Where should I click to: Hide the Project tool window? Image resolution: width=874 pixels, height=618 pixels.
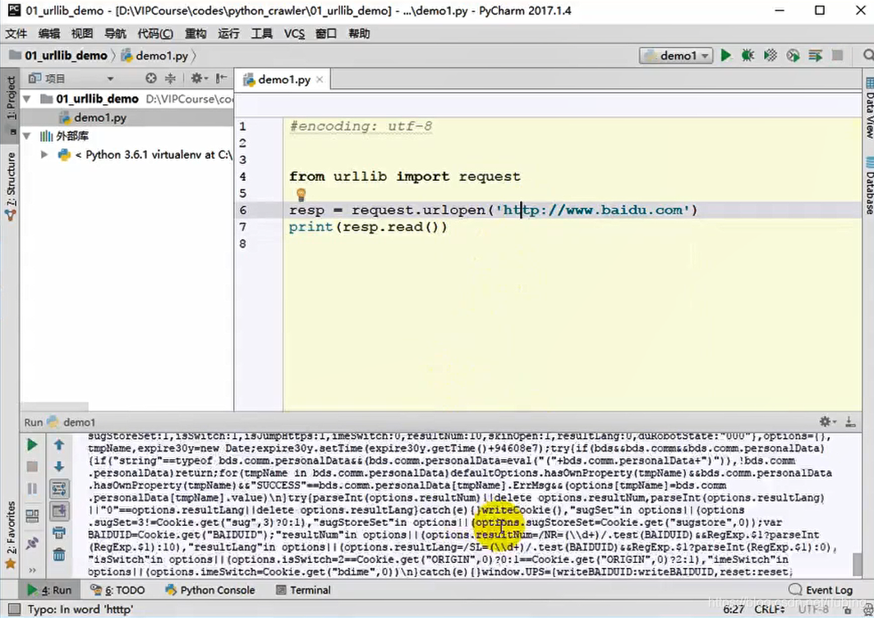click(221, 78)
